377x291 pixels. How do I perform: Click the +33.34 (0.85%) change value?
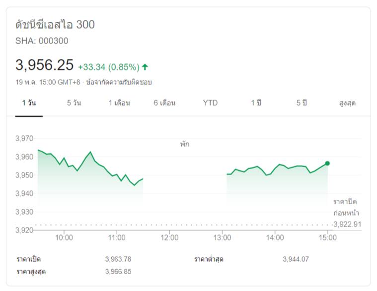[x=108, y=66]
